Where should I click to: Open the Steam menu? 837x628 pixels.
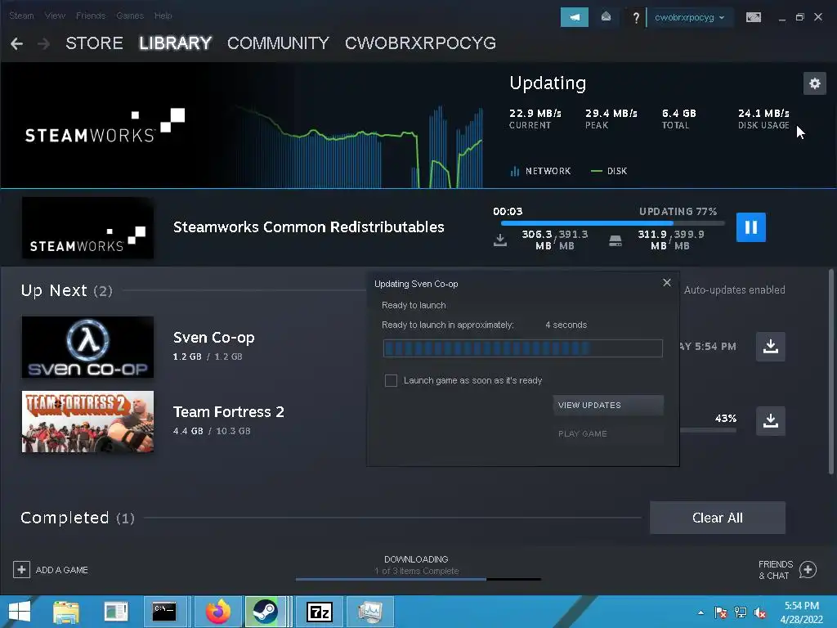point(21,16)
